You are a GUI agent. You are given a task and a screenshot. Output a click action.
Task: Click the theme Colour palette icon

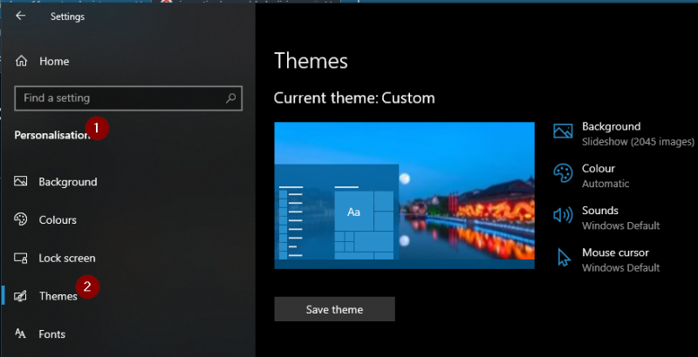563,174
